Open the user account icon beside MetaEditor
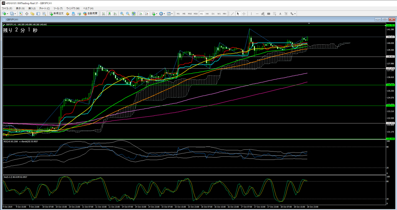 coord(73,14)
